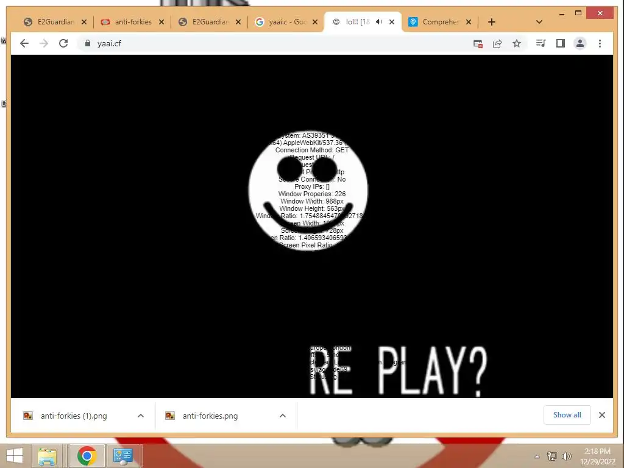The width and height of the screenshot is (624, 468).
Task: Toggle the browser side panel
Action: [x=561, y=43]
